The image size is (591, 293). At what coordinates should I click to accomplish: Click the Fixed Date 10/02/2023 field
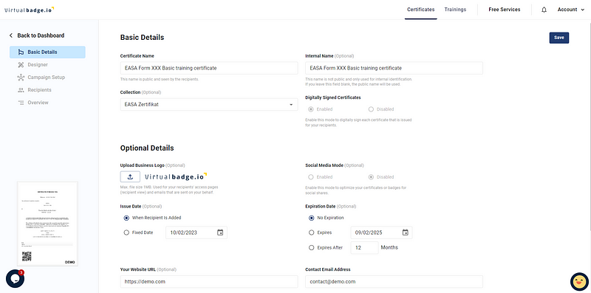tap(197, 232)
